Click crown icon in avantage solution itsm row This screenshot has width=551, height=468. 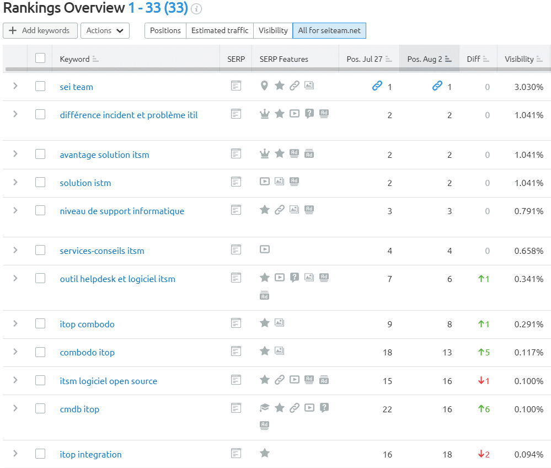265,153
